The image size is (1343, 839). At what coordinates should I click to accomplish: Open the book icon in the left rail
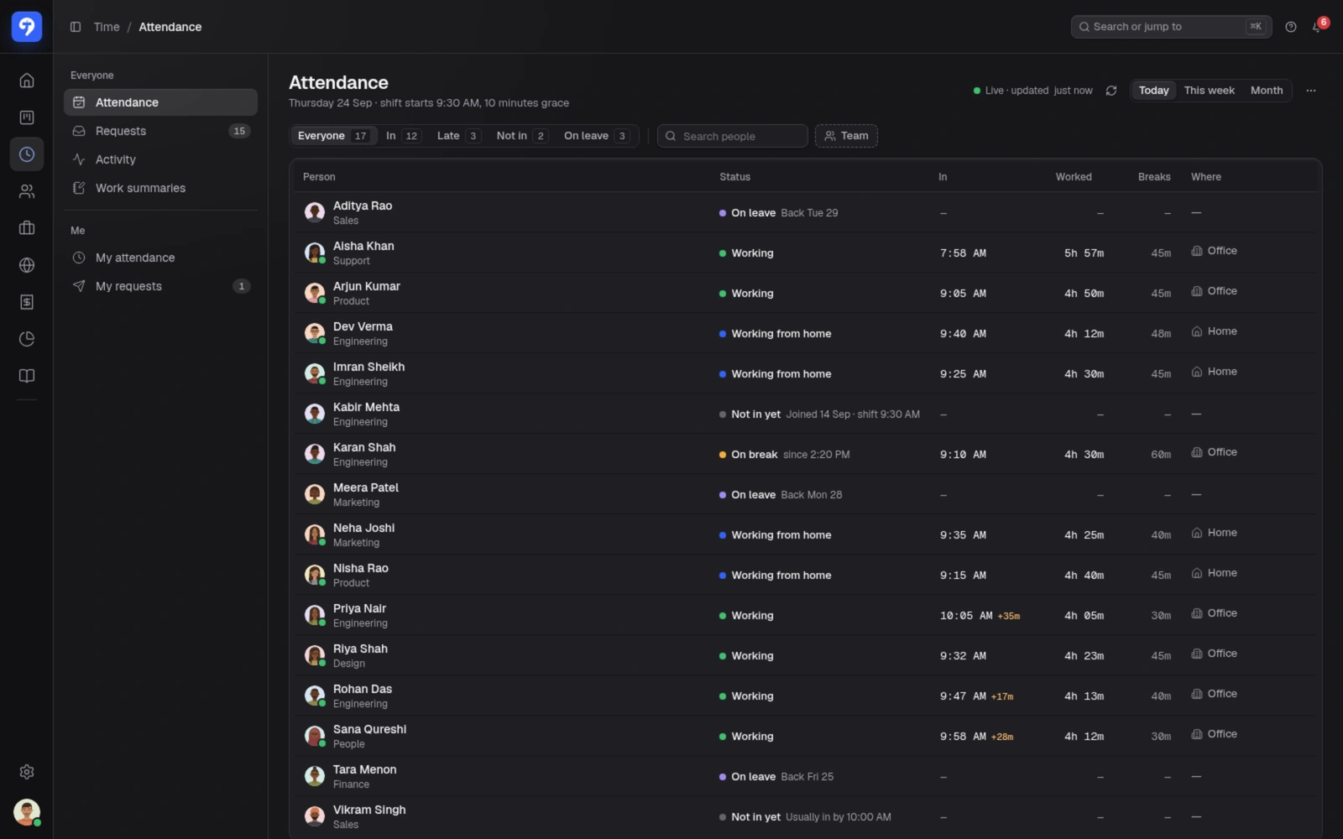point(27,376)
